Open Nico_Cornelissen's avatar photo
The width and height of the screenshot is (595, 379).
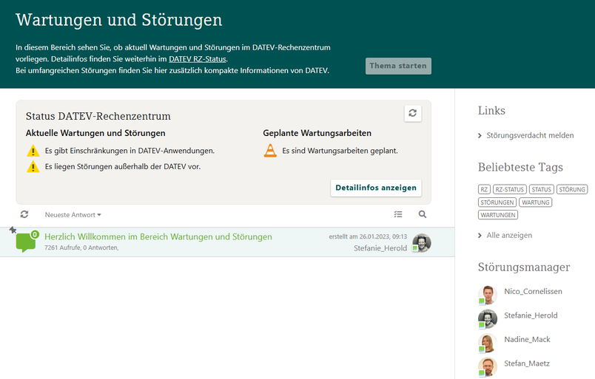pos(488,295)
